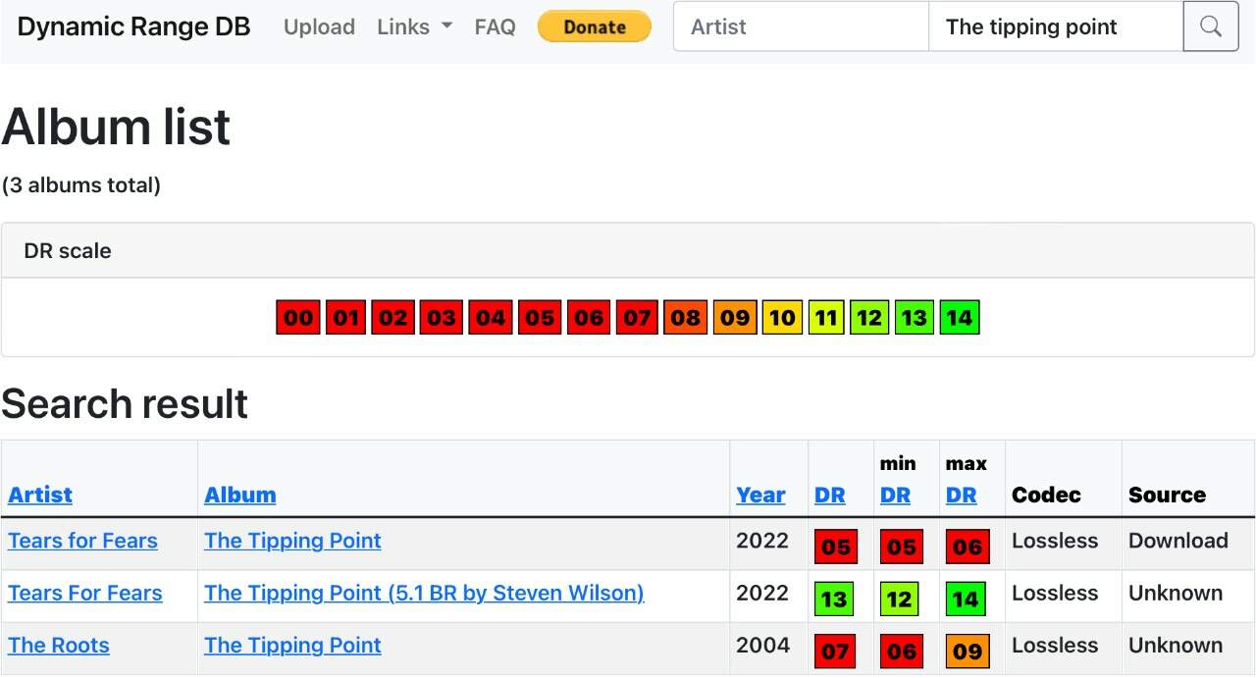Open the Dynamic Range DB home link
Screen dimensions: 1256x678
133,26
